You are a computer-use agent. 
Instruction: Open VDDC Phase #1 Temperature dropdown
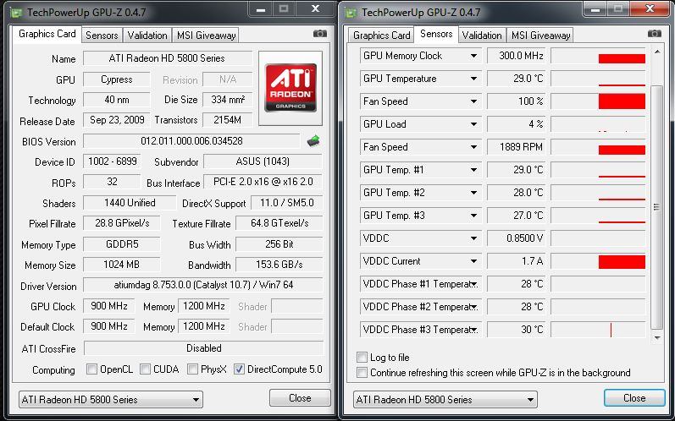[x=473, y=284]
